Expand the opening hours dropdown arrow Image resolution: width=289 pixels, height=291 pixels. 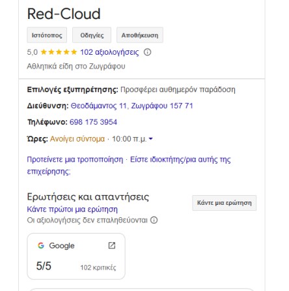point(151,138)
